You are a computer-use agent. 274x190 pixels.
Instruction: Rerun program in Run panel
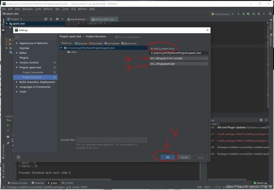coord(8,125)
